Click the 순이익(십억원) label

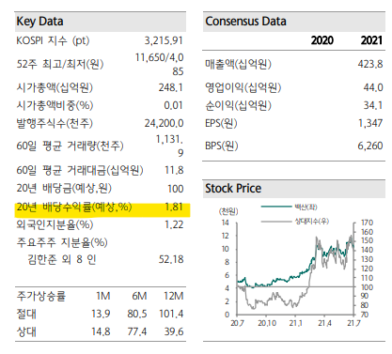[x=238, y=105]
